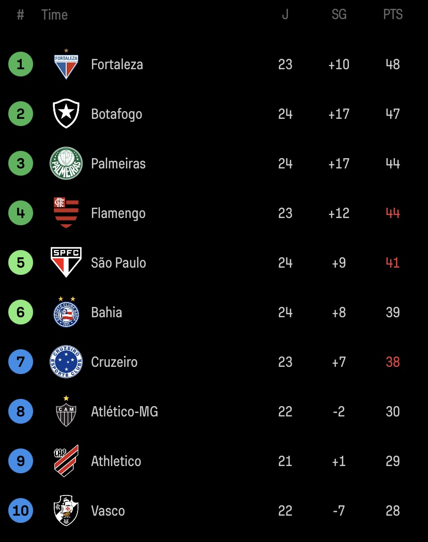
Task: Open the Bahia club crest
Action: click(x=66, y=312)
